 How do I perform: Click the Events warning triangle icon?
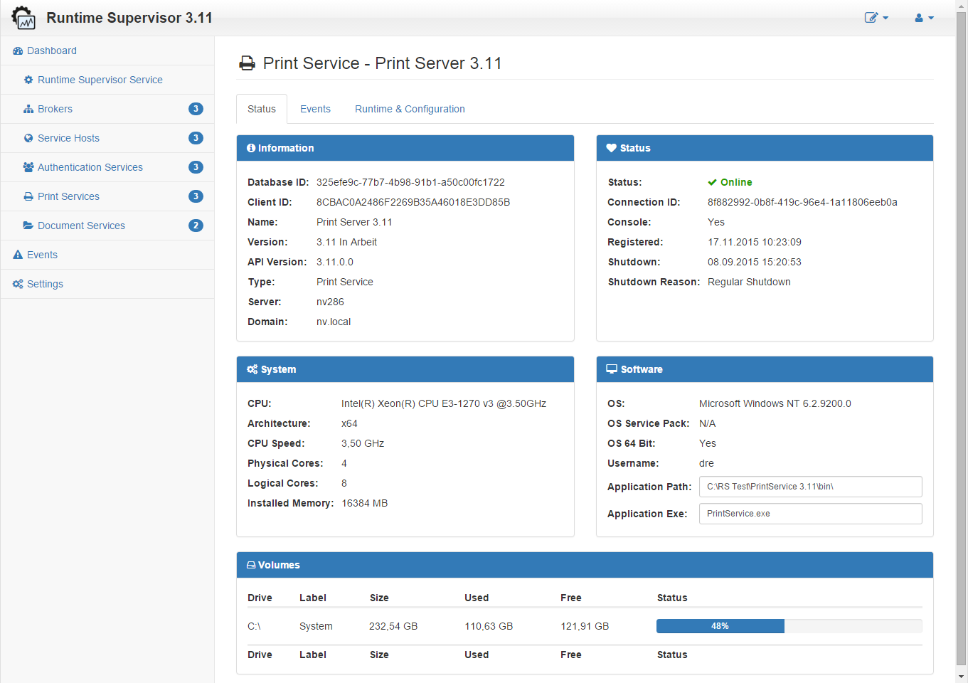18,255
